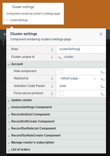The height and width of the screenshot is (156, 110).
Task: Expand Manage cluster's subscription section
Action: tap(56, 143)
